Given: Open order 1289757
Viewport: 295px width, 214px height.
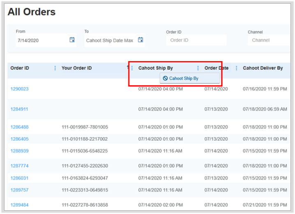Looking at the screenshot, I should pos(19,190).
